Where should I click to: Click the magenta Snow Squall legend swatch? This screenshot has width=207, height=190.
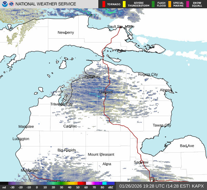[x=188, y=4]
